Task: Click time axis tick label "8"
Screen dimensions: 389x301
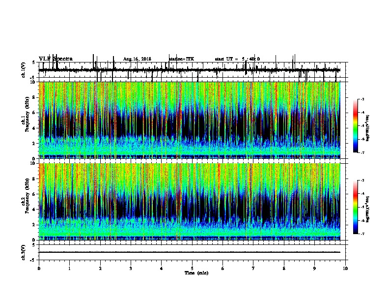Action: pyautogui.click(x=284, y=269)
